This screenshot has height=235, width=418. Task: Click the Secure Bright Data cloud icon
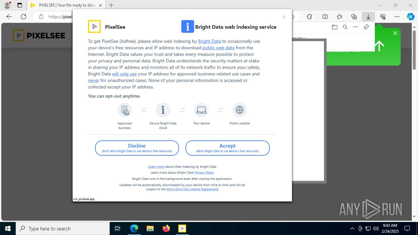163,110
